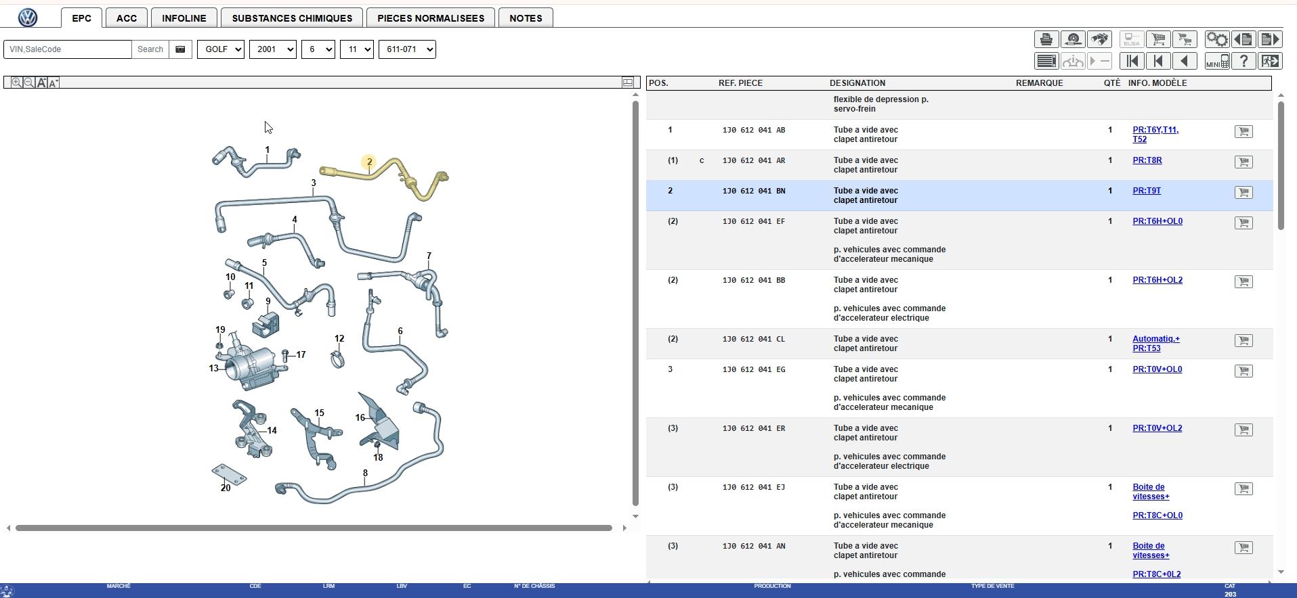Go to next illustration page icon
Viewport: 1297px width, 598px height.
1270,39
